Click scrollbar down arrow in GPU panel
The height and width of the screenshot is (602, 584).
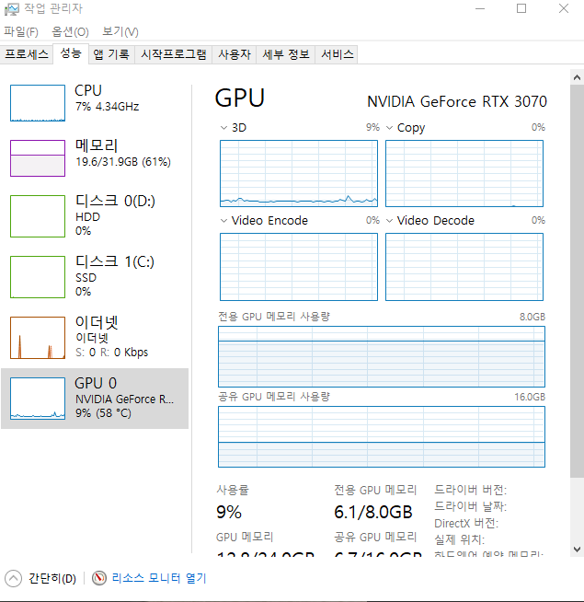click(x=577, y=549)
